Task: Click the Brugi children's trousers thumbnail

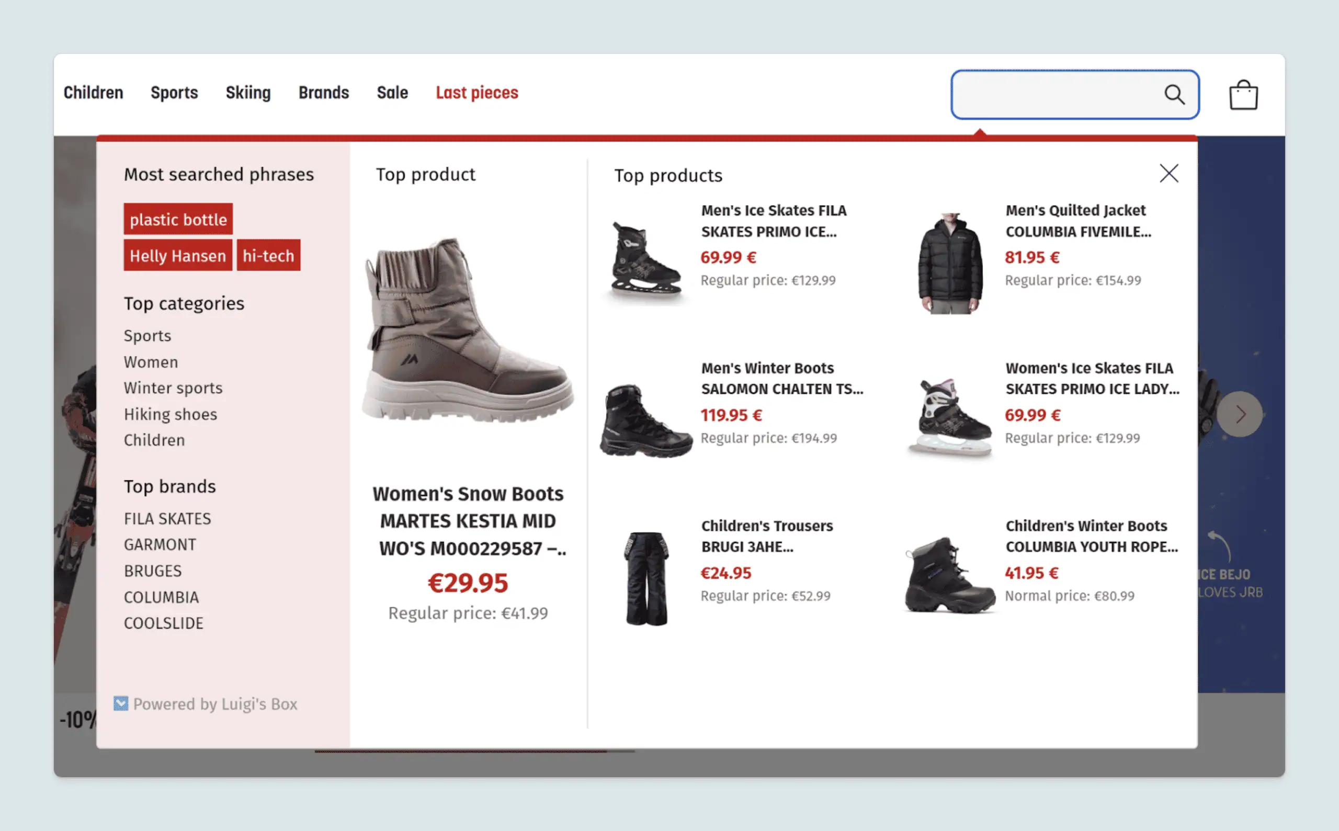Action: [x=646, y=579]
